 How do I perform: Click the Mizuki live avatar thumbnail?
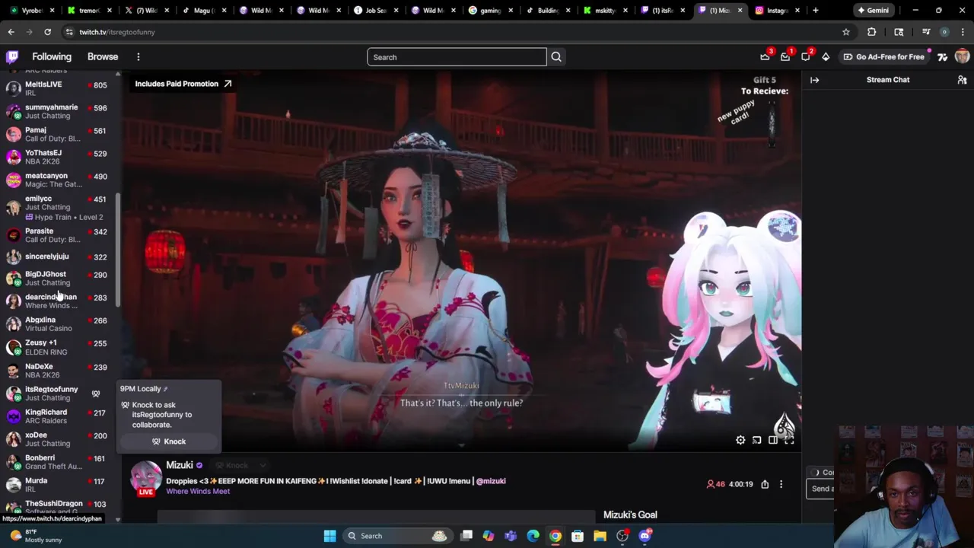pyautogui.click(x=146, y=478)
